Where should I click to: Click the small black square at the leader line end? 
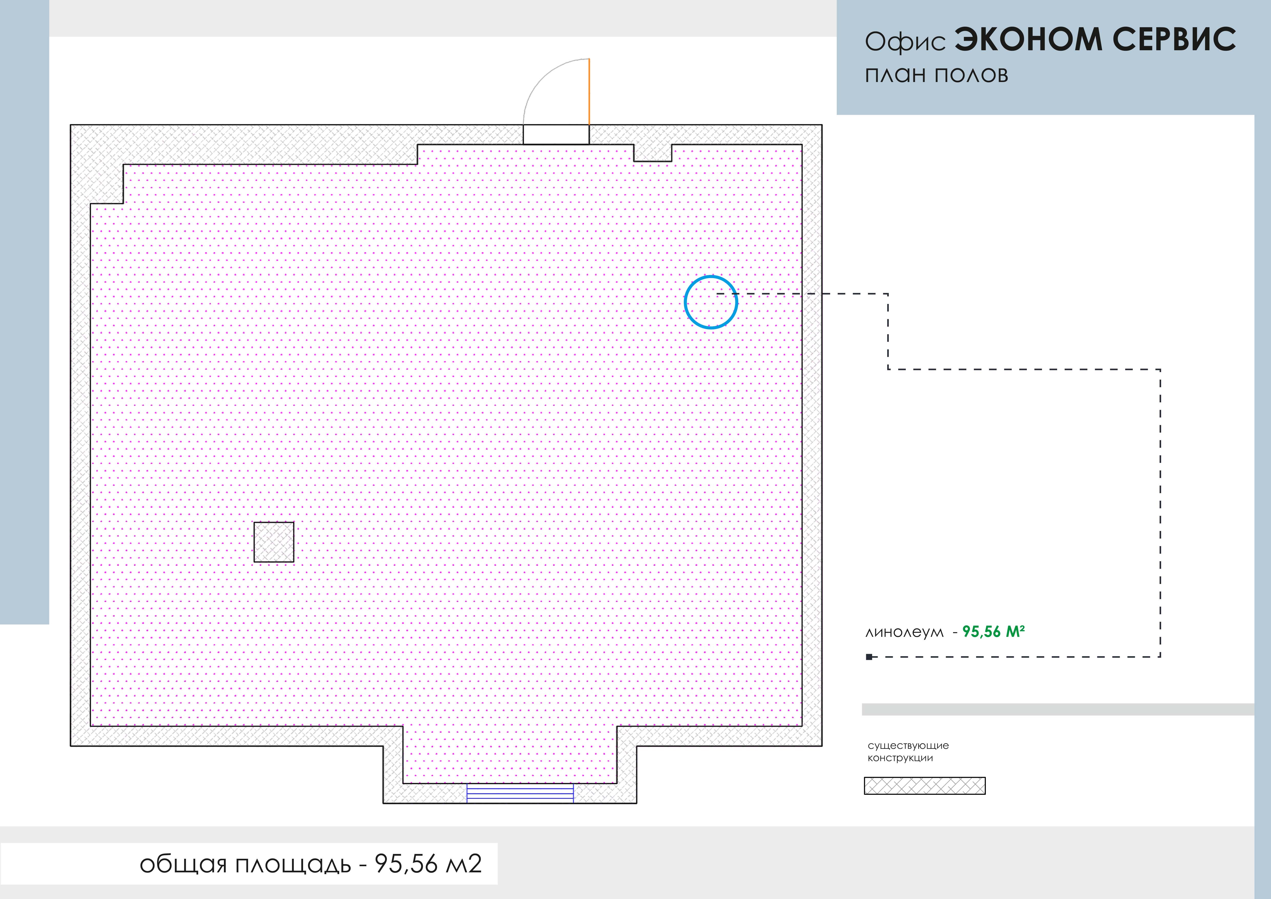[x=869, y=657]
